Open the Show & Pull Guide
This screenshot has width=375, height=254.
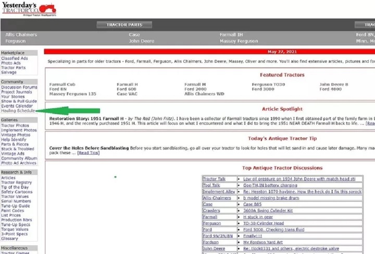(x=19, y=101)
